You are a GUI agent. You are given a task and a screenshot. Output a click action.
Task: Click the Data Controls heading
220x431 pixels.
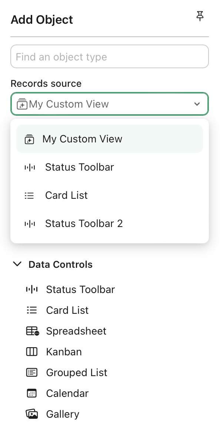point(60,264)
